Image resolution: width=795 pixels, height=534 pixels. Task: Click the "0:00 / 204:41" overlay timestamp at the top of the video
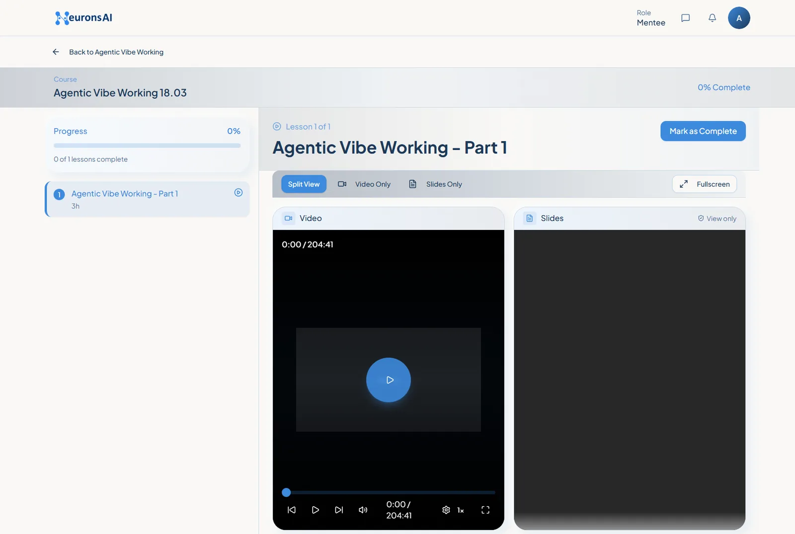coord(308,244)
